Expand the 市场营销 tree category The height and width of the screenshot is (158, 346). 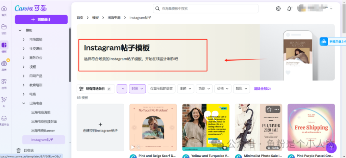[x=24, y=39]
